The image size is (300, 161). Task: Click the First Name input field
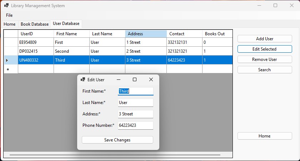click(x=136, y=91)
